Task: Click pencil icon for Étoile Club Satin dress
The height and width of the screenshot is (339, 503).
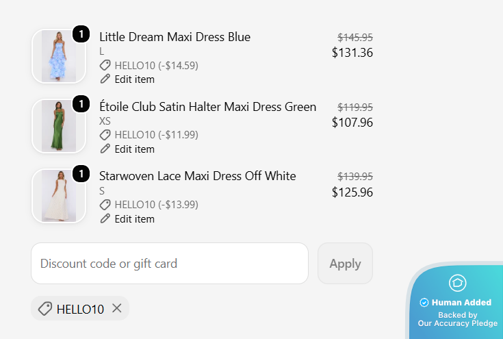Action: pyautogui.click(x=105, y=149)
